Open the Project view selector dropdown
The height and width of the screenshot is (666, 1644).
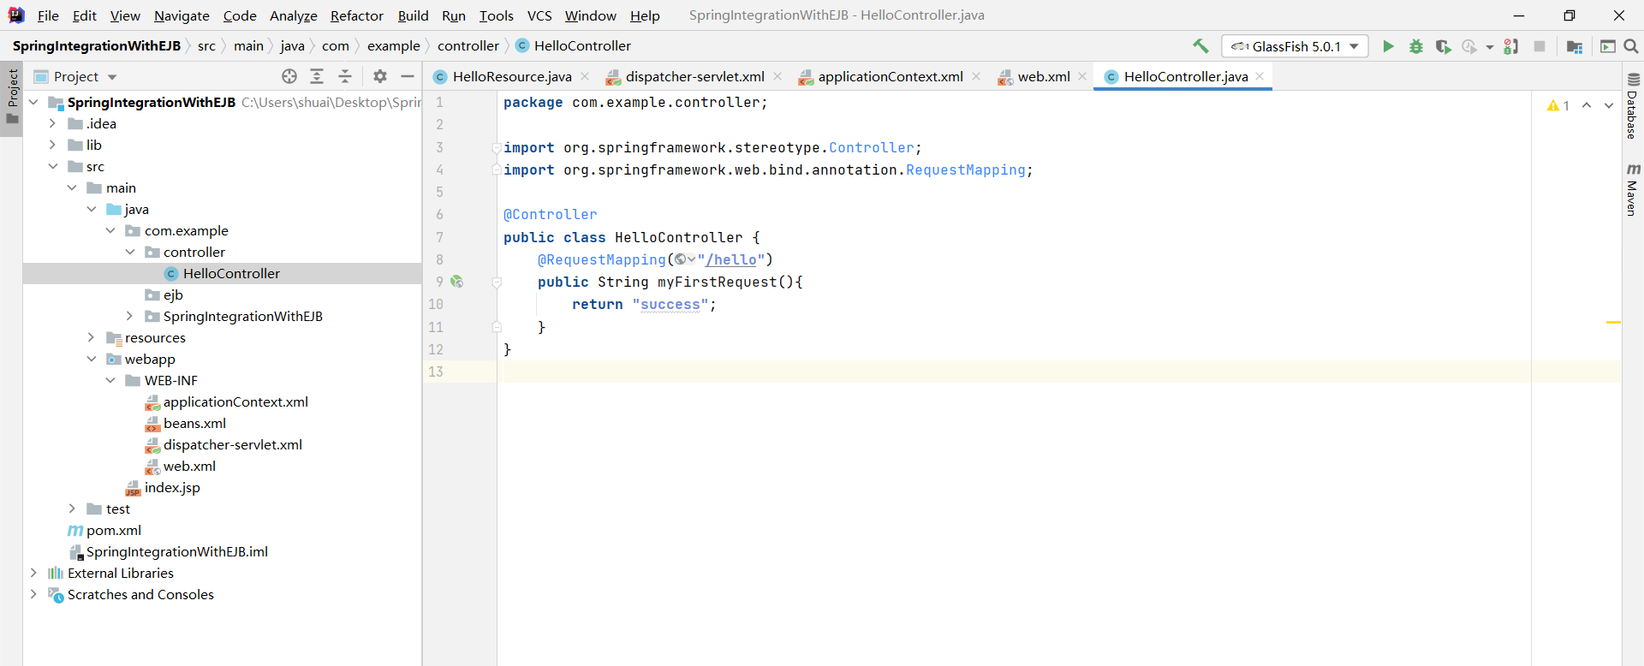75,76
